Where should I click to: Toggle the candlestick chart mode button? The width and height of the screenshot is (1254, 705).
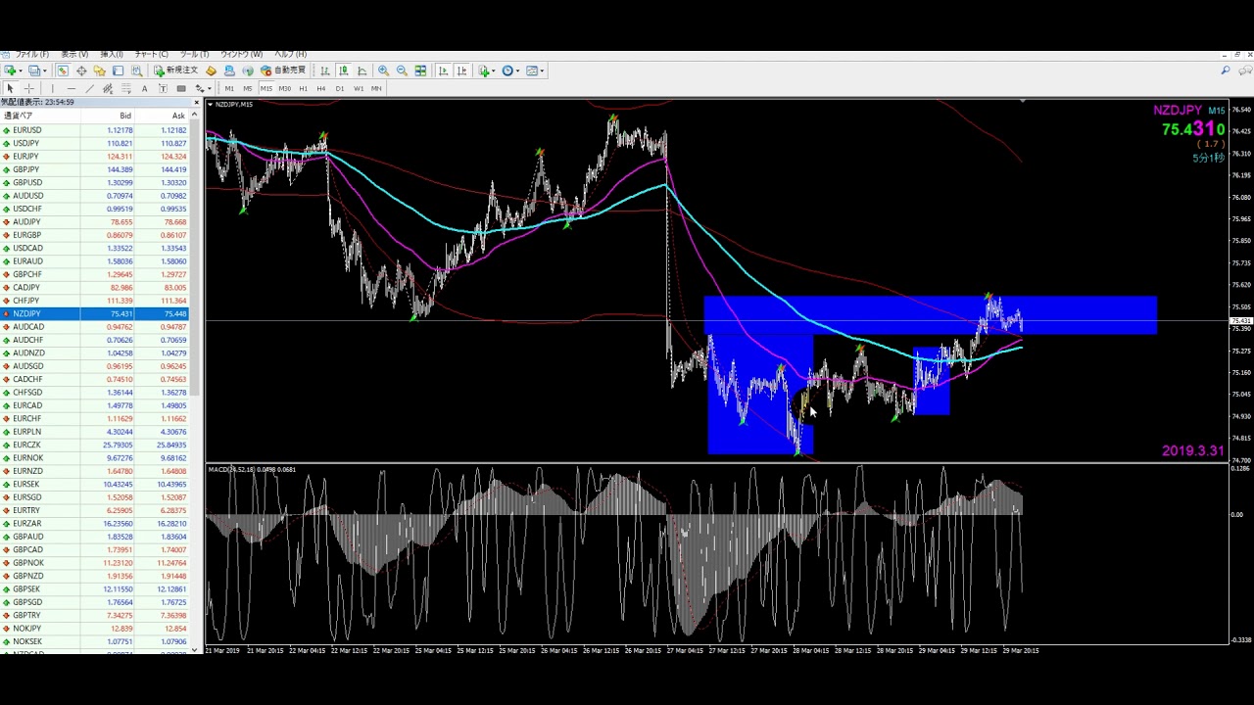coord(344,70)
